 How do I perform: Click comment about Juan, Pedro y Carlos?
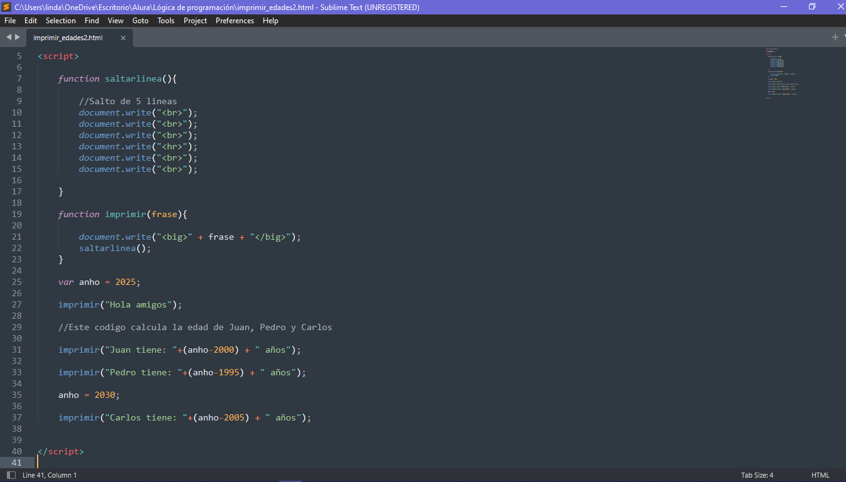coord(196,327)
